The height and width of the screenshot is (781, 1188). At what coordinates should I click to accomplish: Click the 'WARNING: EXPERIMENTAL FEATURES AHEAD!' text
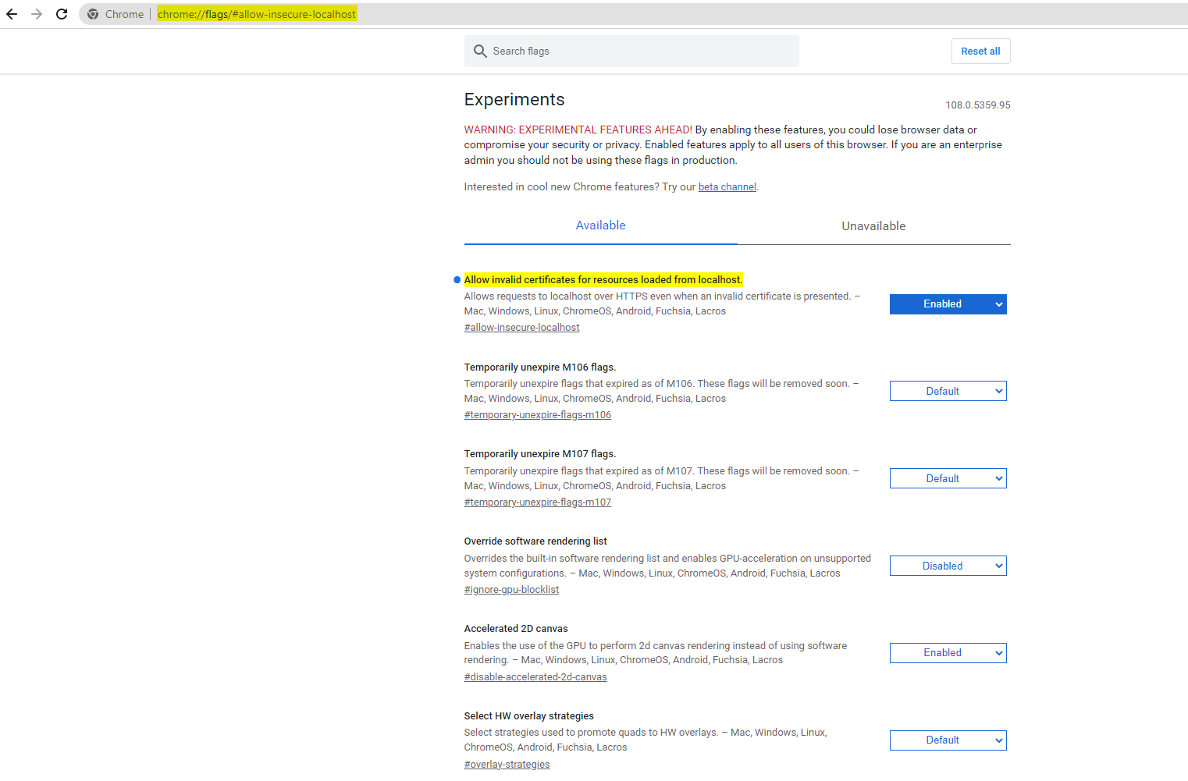click(x=578, y=130)
